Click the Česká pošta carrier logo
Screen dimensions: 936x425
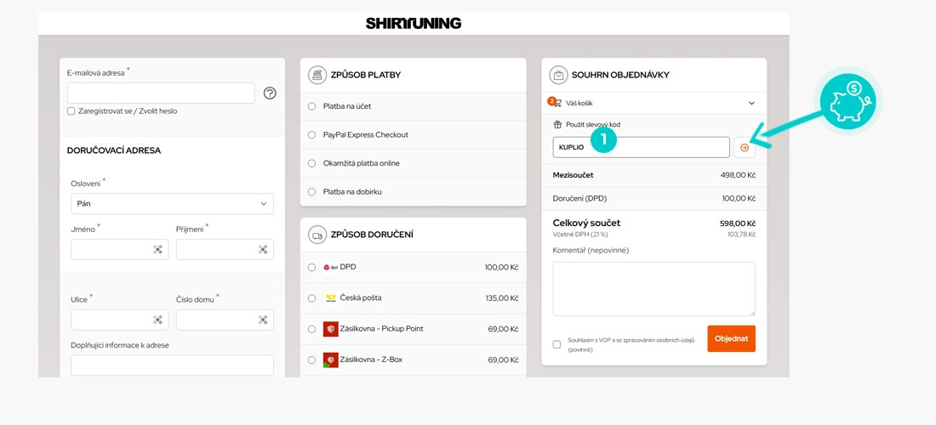coord(330,298)
